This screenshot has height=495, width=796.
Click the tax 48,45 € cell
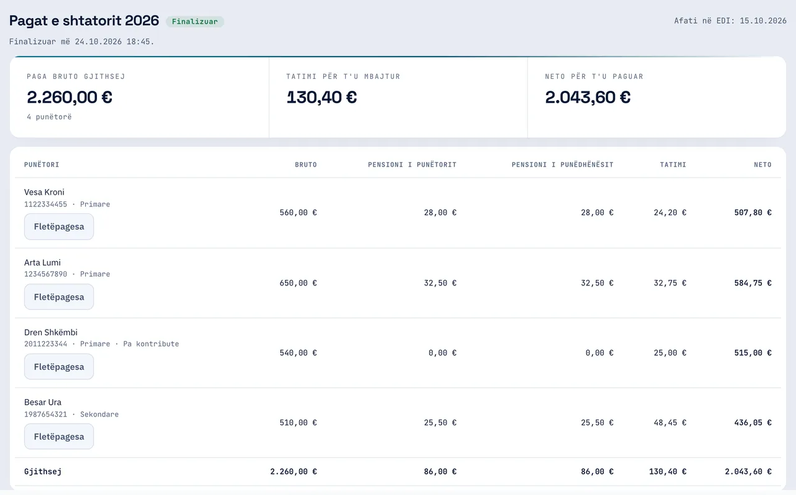click(670, 422)
